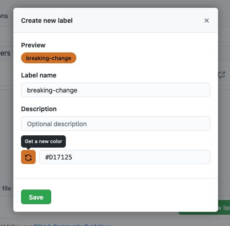Click the partially hidden green issue button
The height and width of the screenshot is (226, 230).
click(x=224, y=207)
